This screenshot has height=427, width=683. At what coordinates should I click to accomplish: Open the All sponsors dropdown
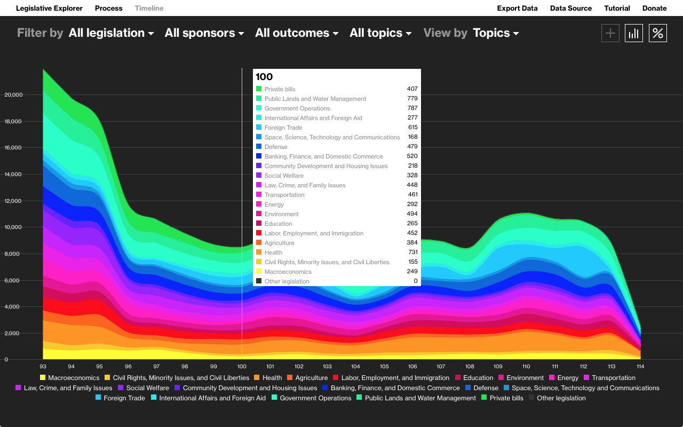(x=204, y=33)
